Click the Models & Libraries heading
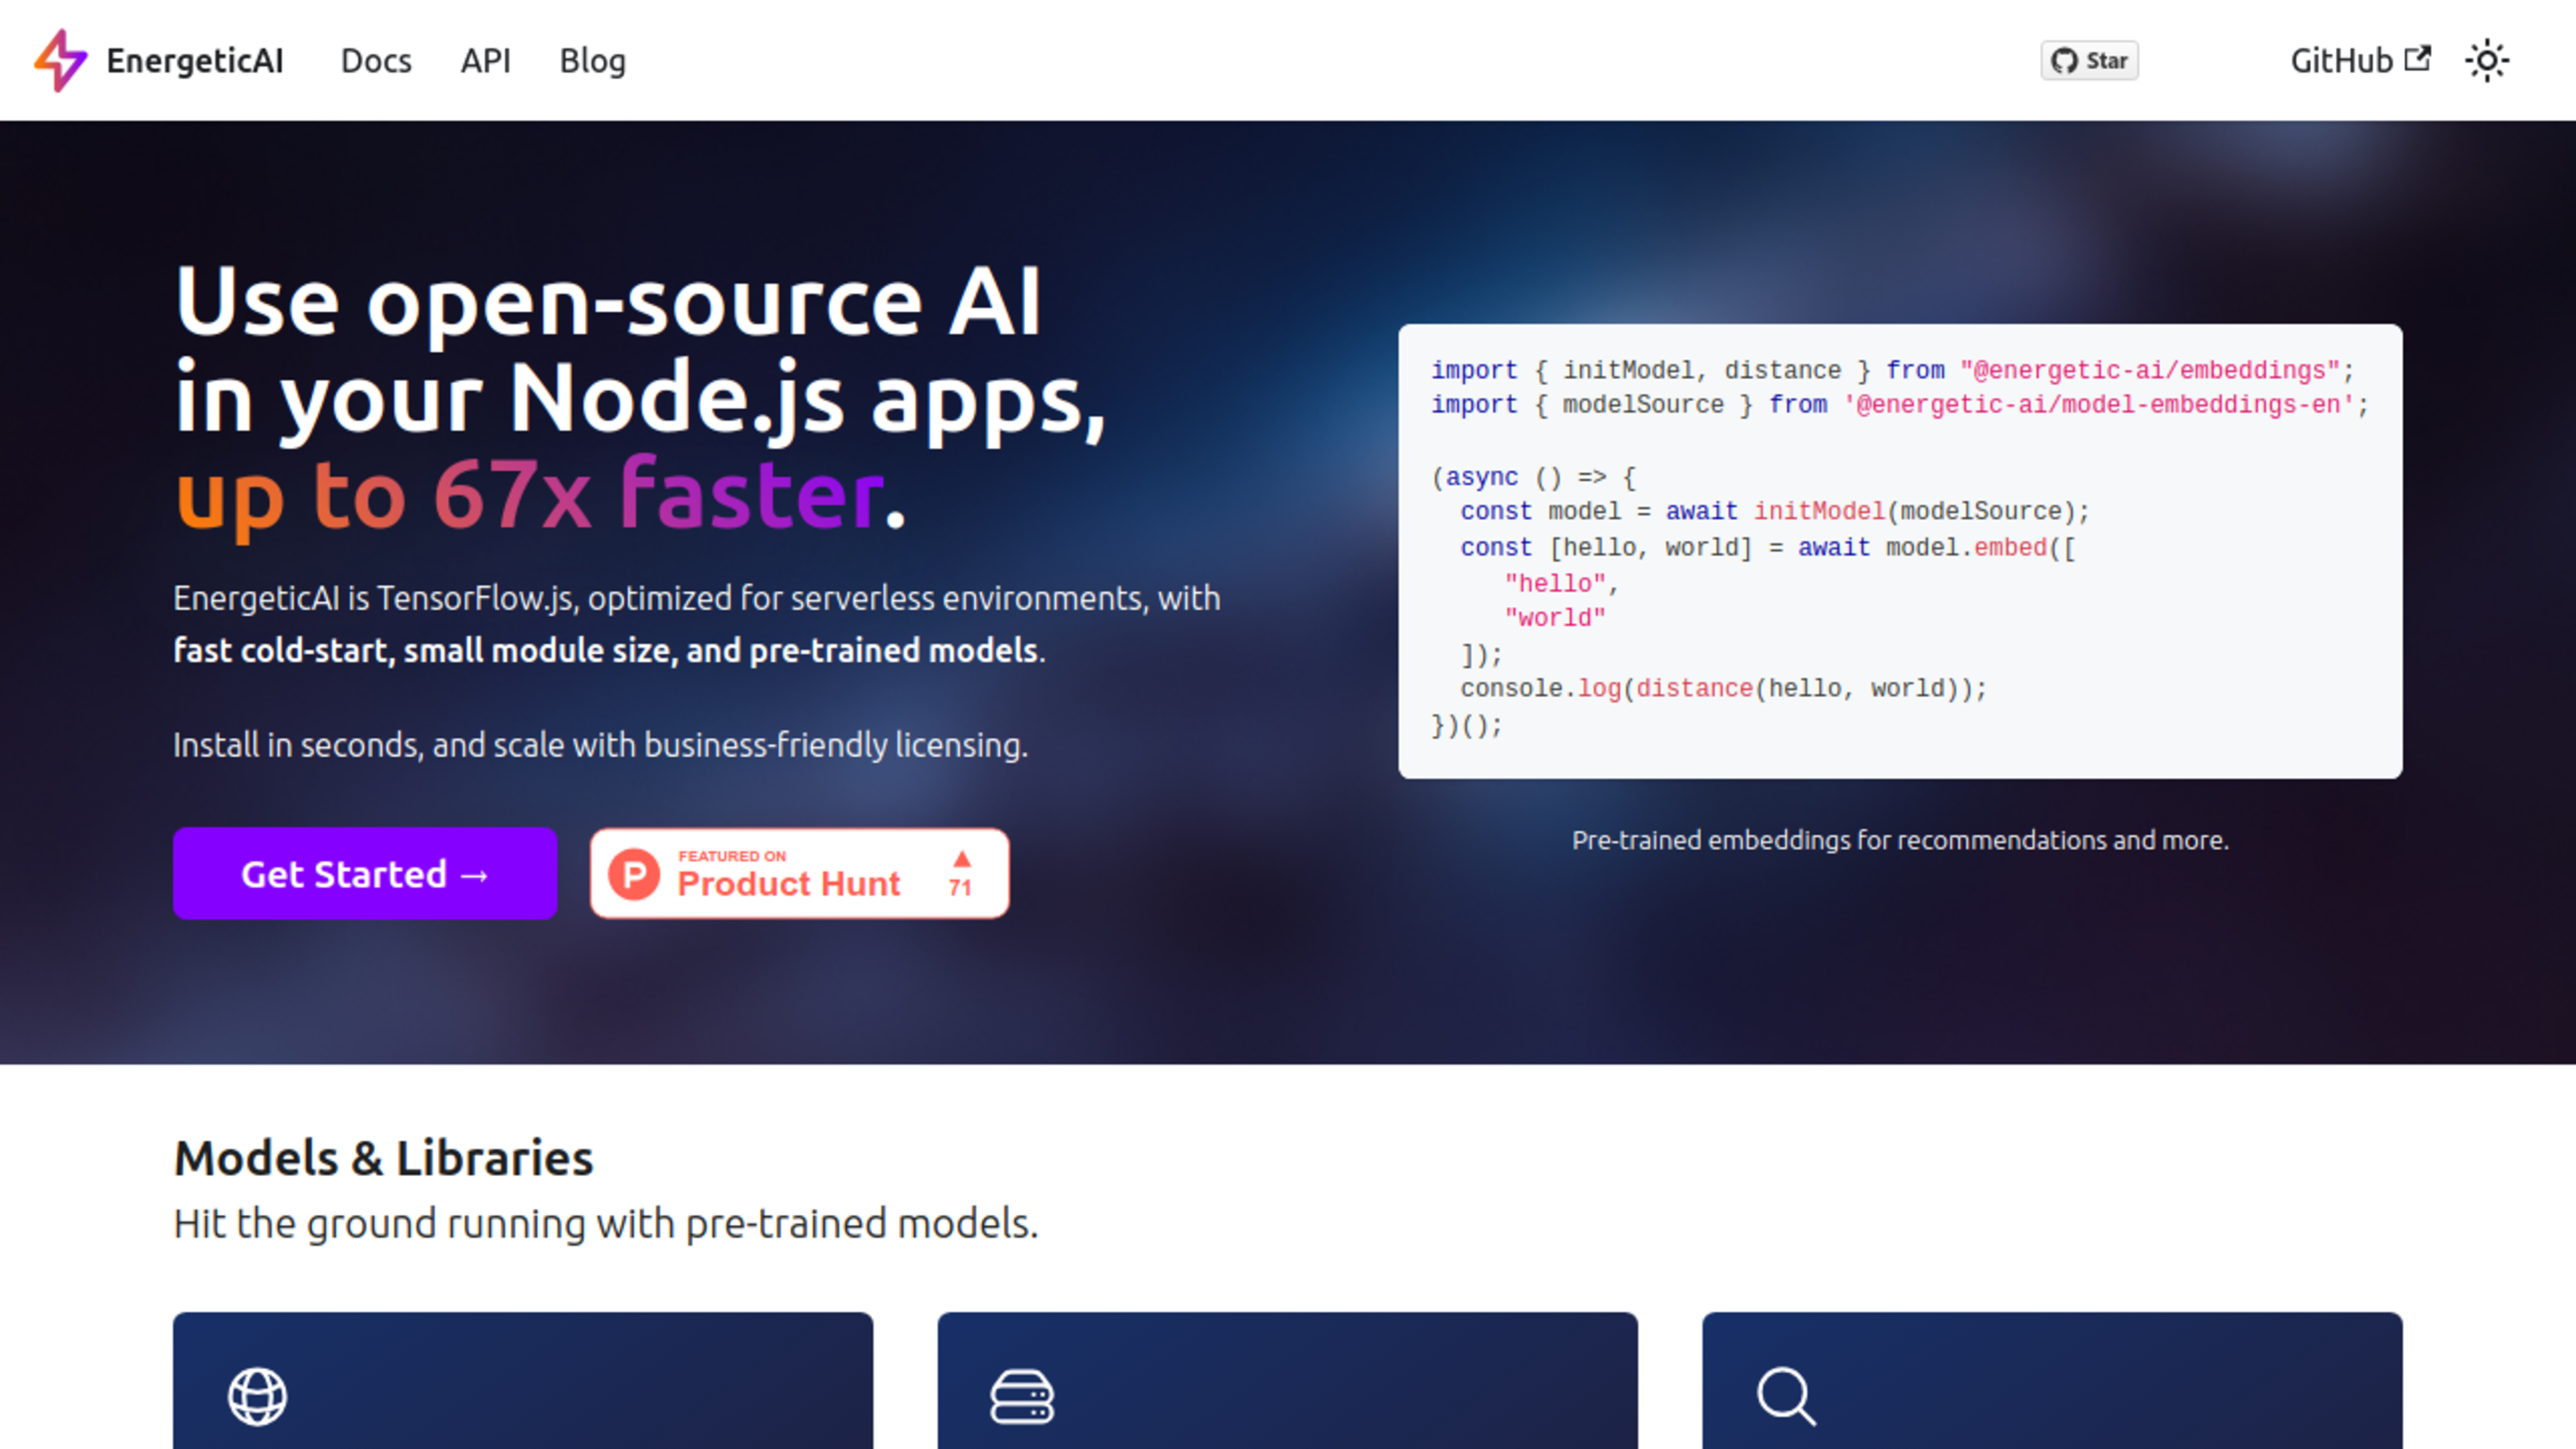 (x=383, y=1158)
